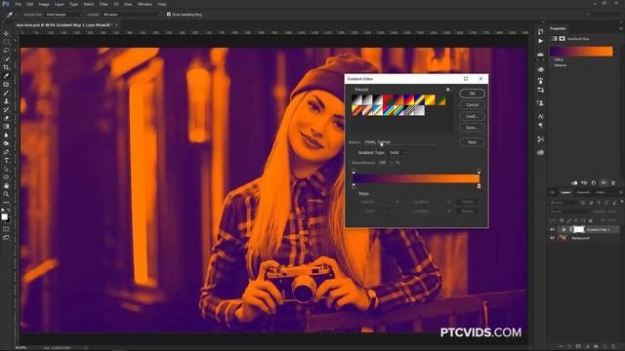Toggle adjustment layer visibility in Properties

pos(604,182)
